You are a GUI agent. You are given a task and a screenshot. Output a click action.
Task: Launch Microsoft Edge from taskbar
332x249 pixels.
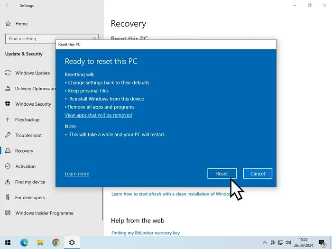(x=24, y=242)
